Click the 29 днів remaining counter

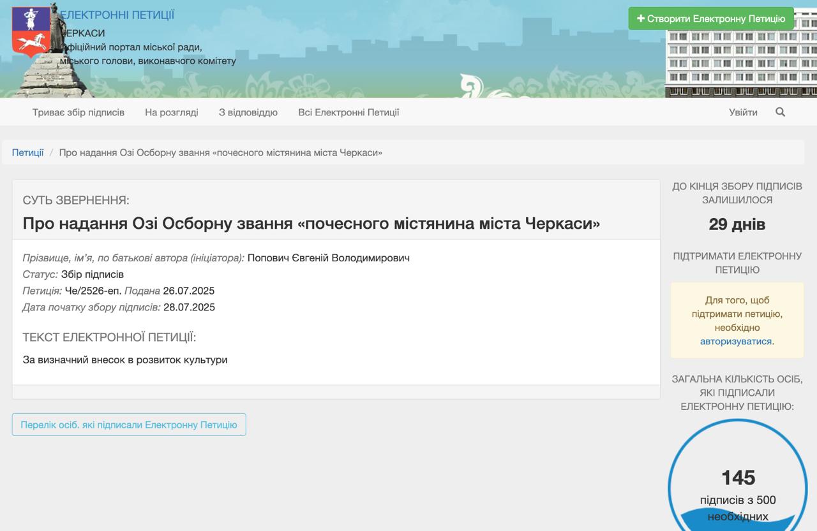[x=737, y=224]
